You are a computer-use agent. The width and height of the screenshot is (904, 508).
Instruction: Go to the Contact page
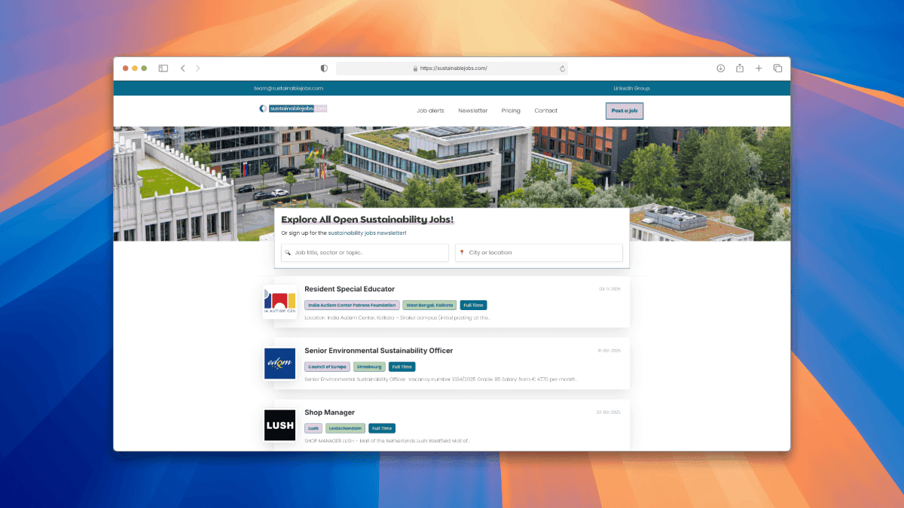[545, 111]
